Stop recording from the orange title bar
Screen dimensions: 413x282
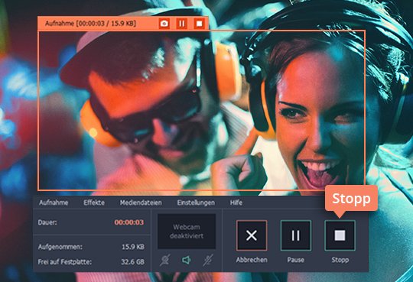pyautogui.click(x=200, y=24)
